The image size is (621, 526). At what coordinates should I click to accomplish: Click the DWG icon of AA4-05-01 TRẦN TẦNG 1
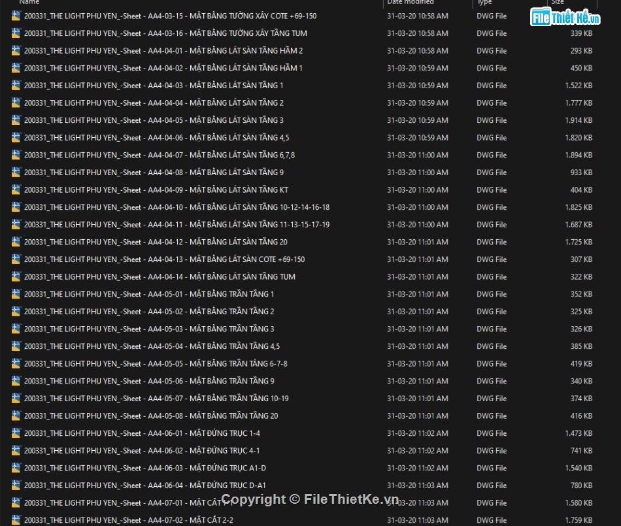(x=16, y=294)
